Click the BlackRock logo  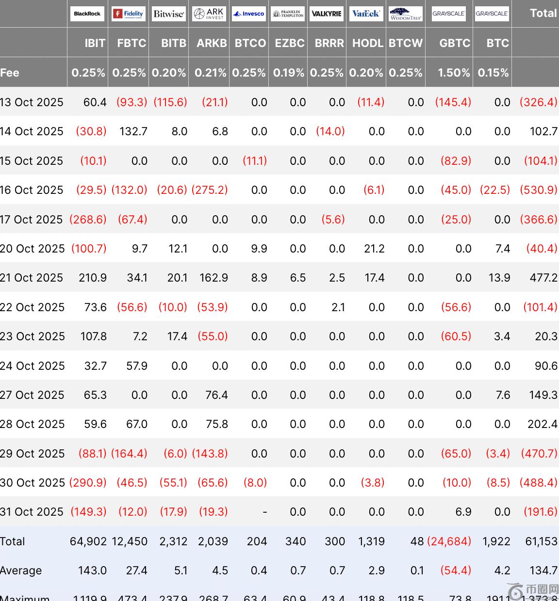[87, 14]
